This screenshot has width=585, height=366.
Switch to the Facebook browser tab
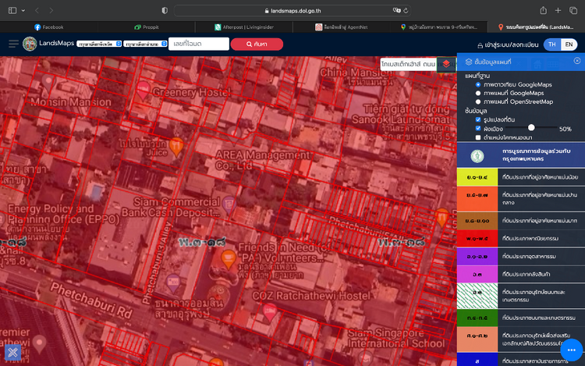click(48, 27)
